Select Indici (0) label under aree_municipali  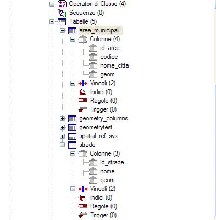click(101, 92)
